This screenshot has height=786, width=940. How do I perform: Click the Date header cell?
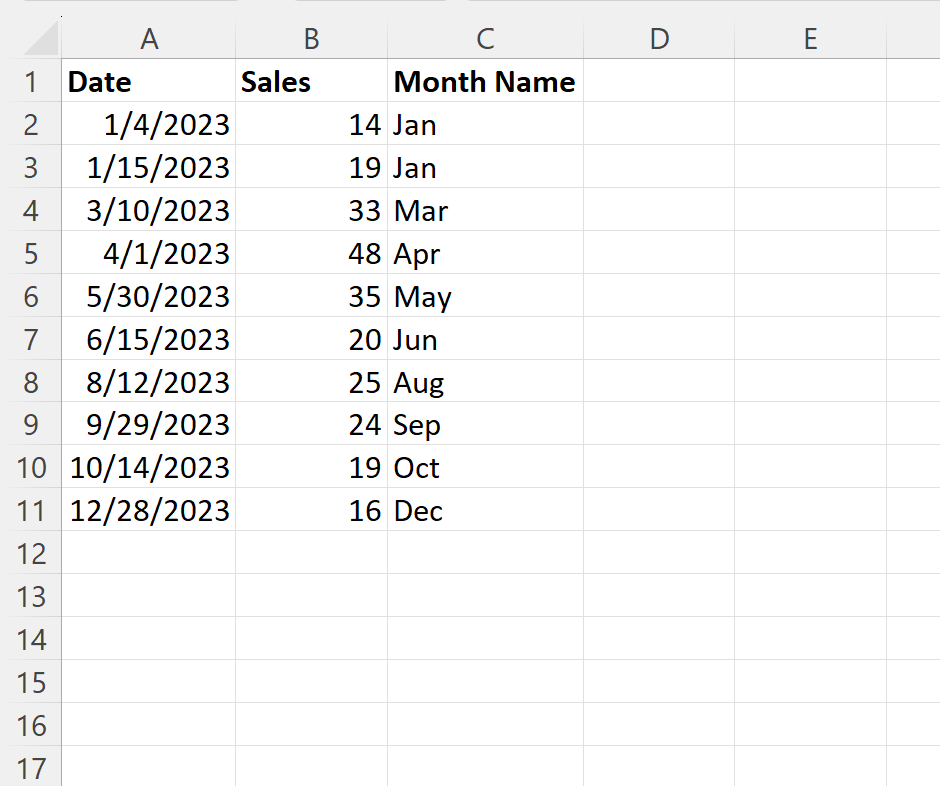pyautogui.click(x=148, y=82)
